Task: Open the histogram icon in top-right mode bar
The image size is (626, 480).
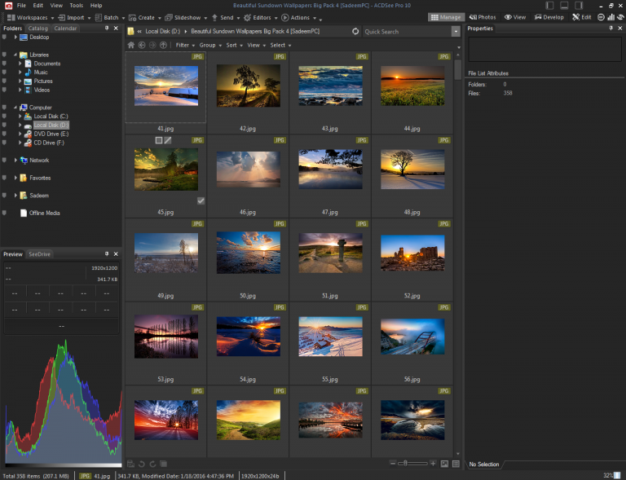Action: (x=611, y=17)
